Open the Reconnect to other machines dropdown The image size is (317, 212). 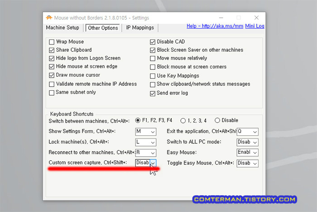(x=145, y=153)
